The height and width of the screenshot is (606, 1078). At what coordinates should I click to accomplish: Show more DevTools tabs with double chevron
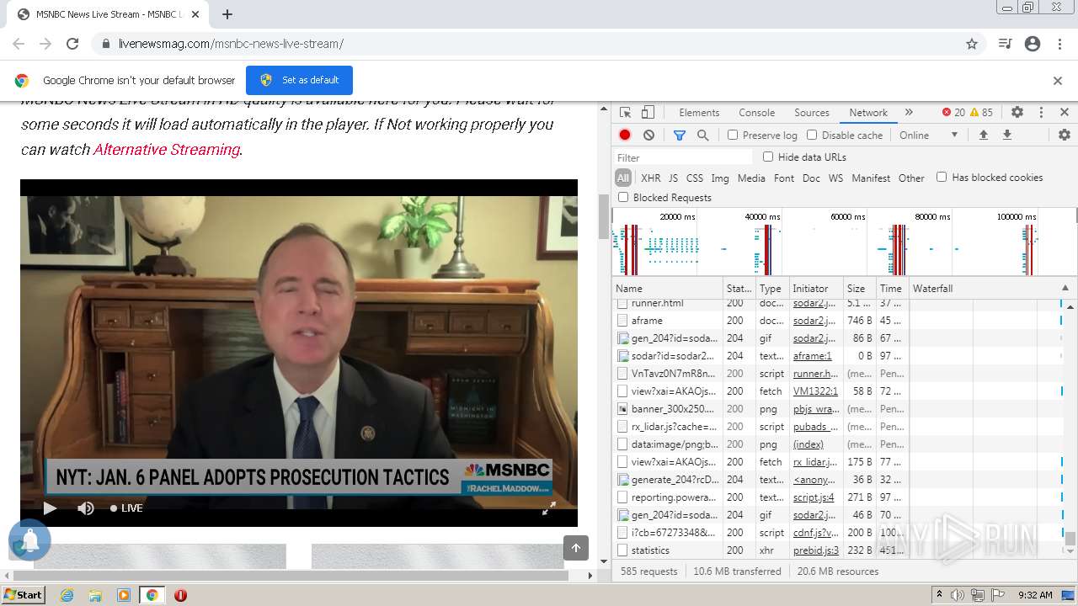909,112
